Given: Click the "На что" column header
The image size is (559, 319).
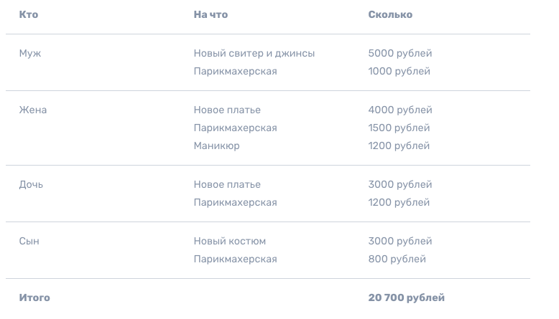Looking at the screenshot, I should tap(211, 14).
